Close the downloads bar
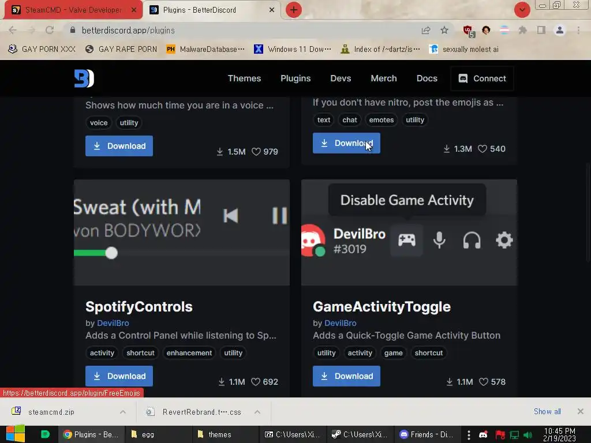This screenshot has height=443, width=591. (x=581, y=411)
